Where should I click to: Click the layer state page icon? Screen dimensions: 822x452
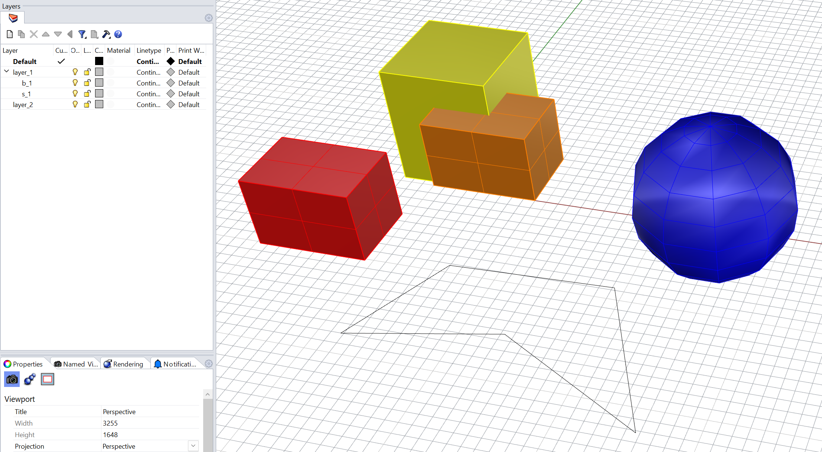(94, 34)
